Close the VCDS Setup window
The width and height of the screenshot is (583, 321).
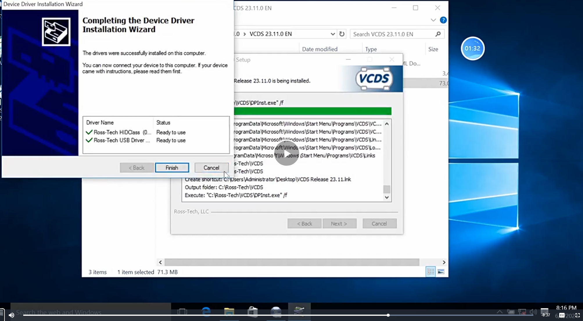(392, 59)
